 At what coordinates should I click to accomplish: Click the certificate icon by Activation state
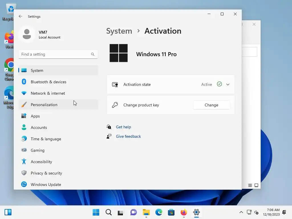click(115, 84)
